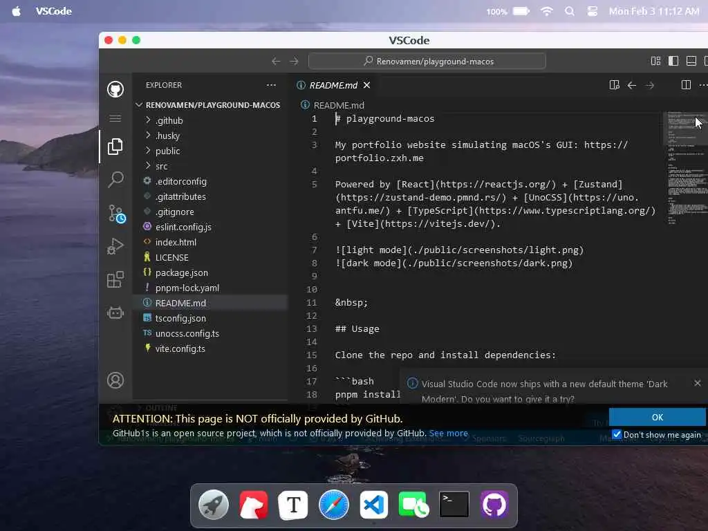Open LICENSE in the Explorer
Image resolution: width=708 pixels, height=531 pixels.
[x=210, y=257]
